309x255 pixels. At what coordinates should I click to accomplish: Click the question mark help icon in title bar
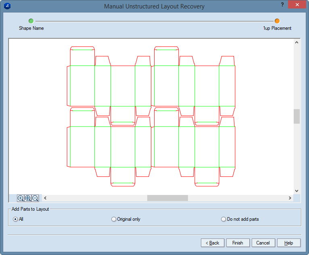(282, 4)
